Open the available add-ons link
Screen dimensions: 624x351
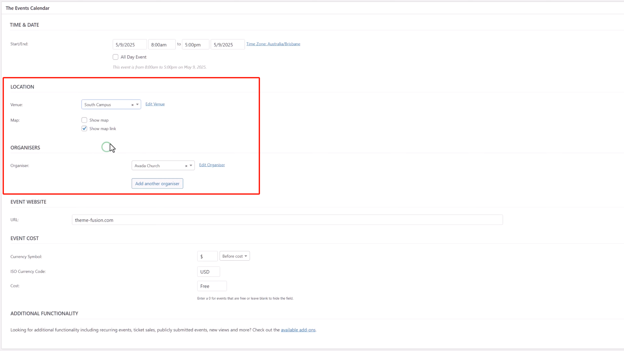point(298,330)
